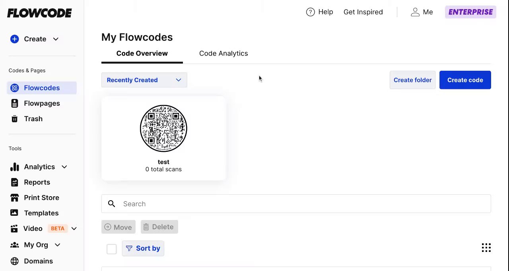The height and width of the screenshot is (271, 509).
Task: Click the Templates image icon
Action: coord(15,213)
